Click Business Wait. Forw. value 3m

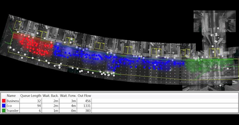74,101
